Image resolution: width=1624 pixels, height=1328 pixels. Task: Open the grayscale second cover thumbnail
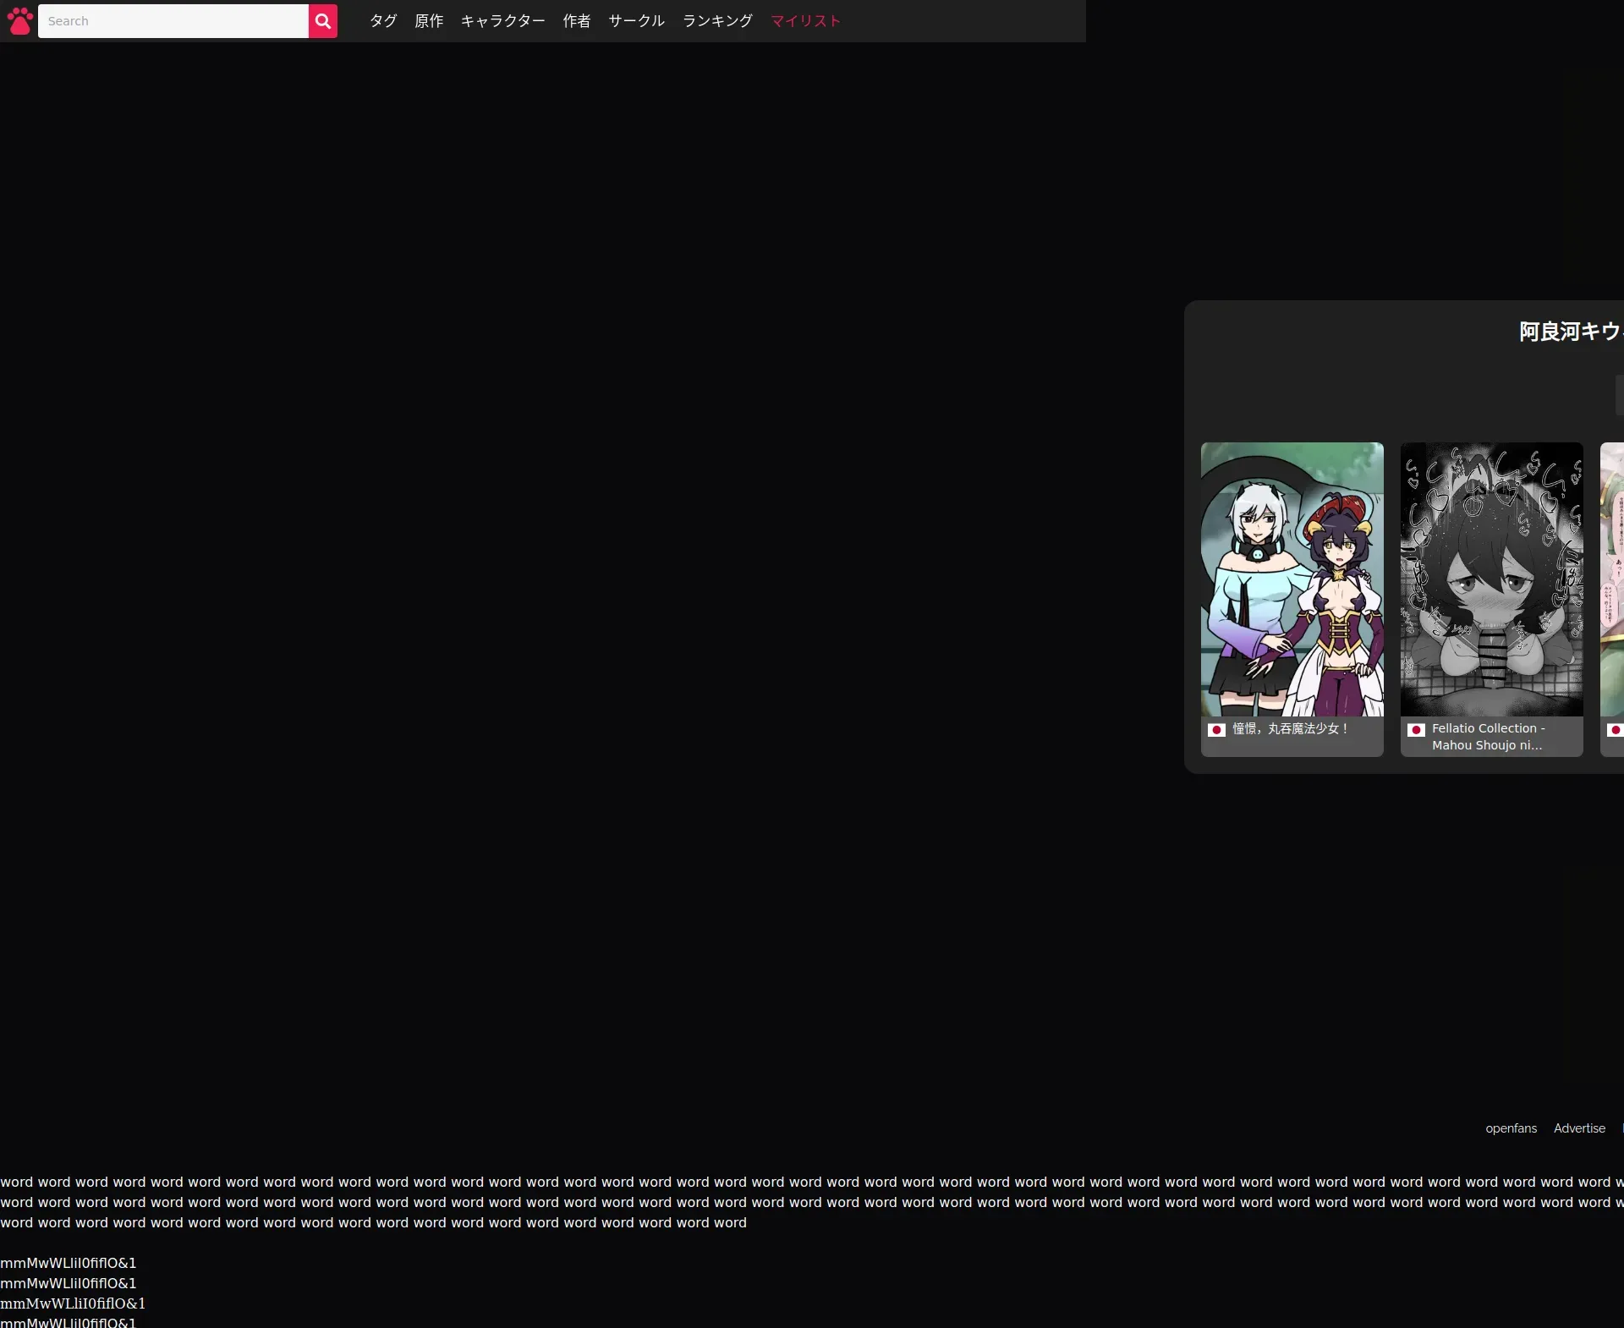coord(1491,579)
